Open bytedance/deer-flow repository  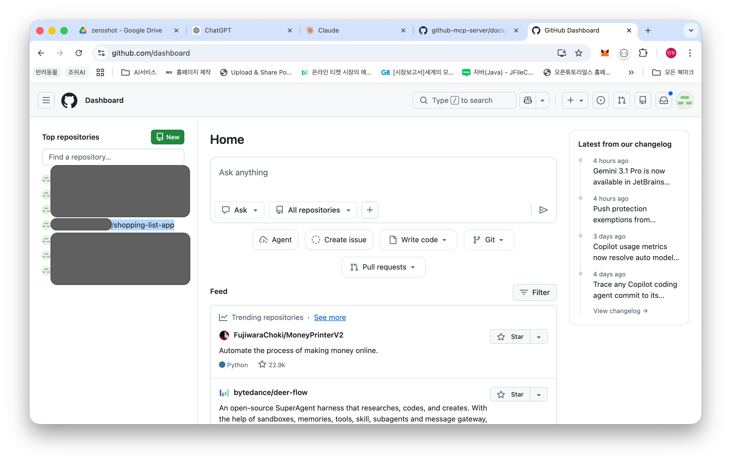point(270,392)
